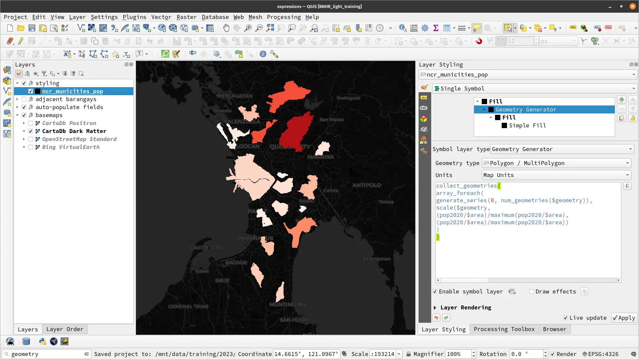Image resolution: width=639 pixels, height=360 pixels.
Task: Open the Processing menu
Action: tap(284, 17)
